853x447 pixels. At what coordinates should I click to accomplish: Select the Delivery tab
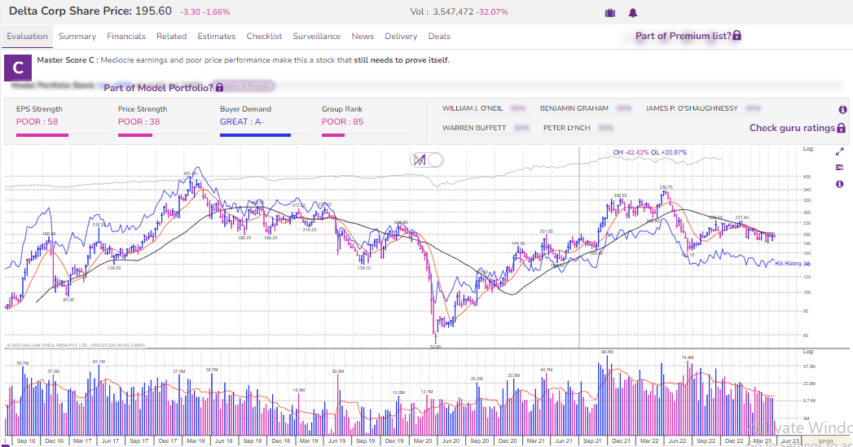401,36
